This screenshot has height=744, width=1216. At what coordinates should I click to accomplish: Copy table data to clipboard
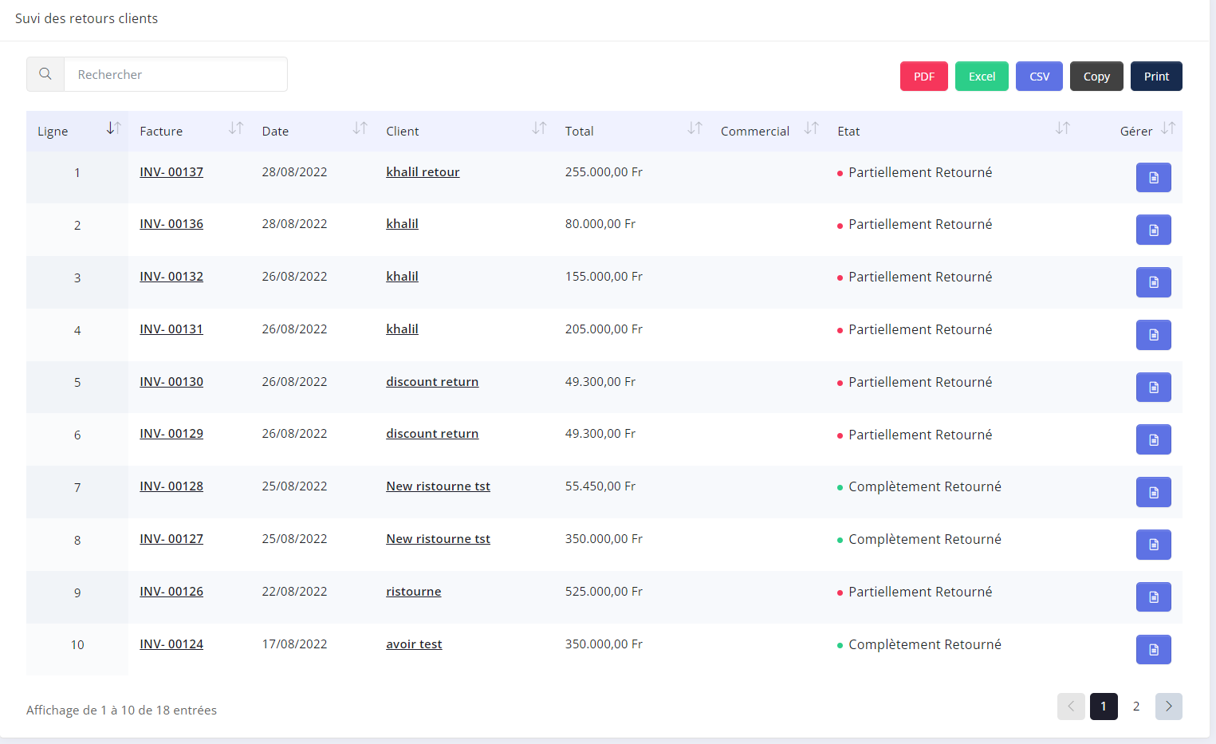click(1096, 77)
